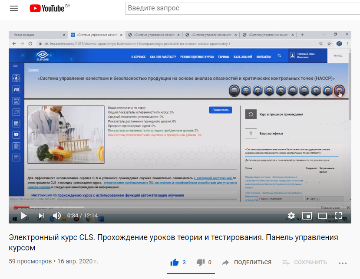Collapse the CLS LMS sidebar hamburger
The image size is (360, 279).
[15, 66]
